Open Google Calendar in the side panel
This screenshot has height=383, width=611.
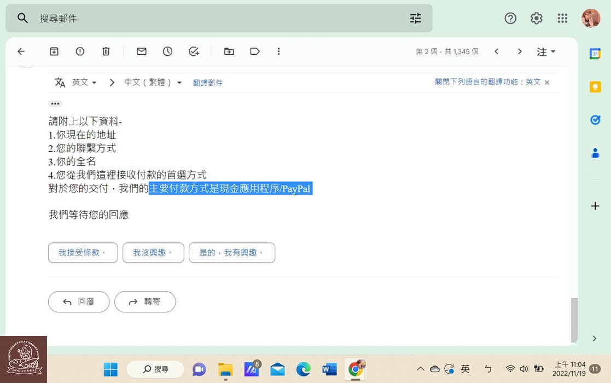(595, 54)
